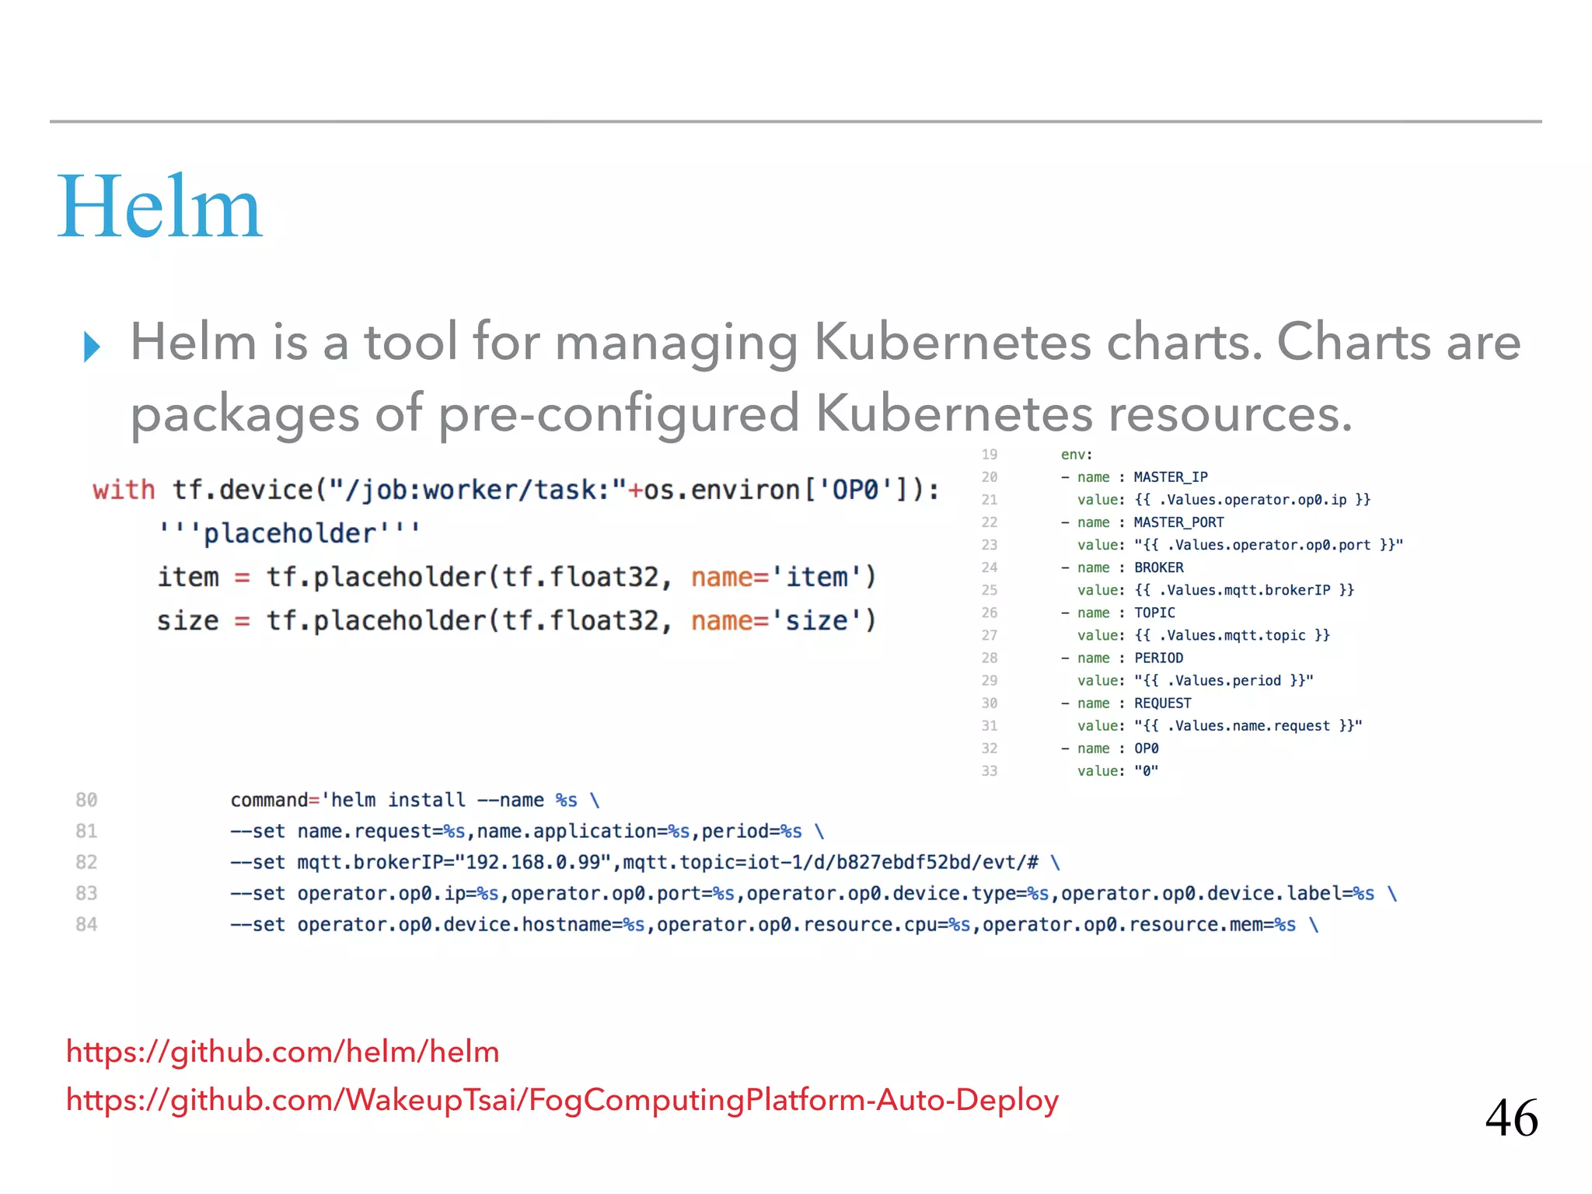Click the '--set name.request=%s' line

coord(527,831)
